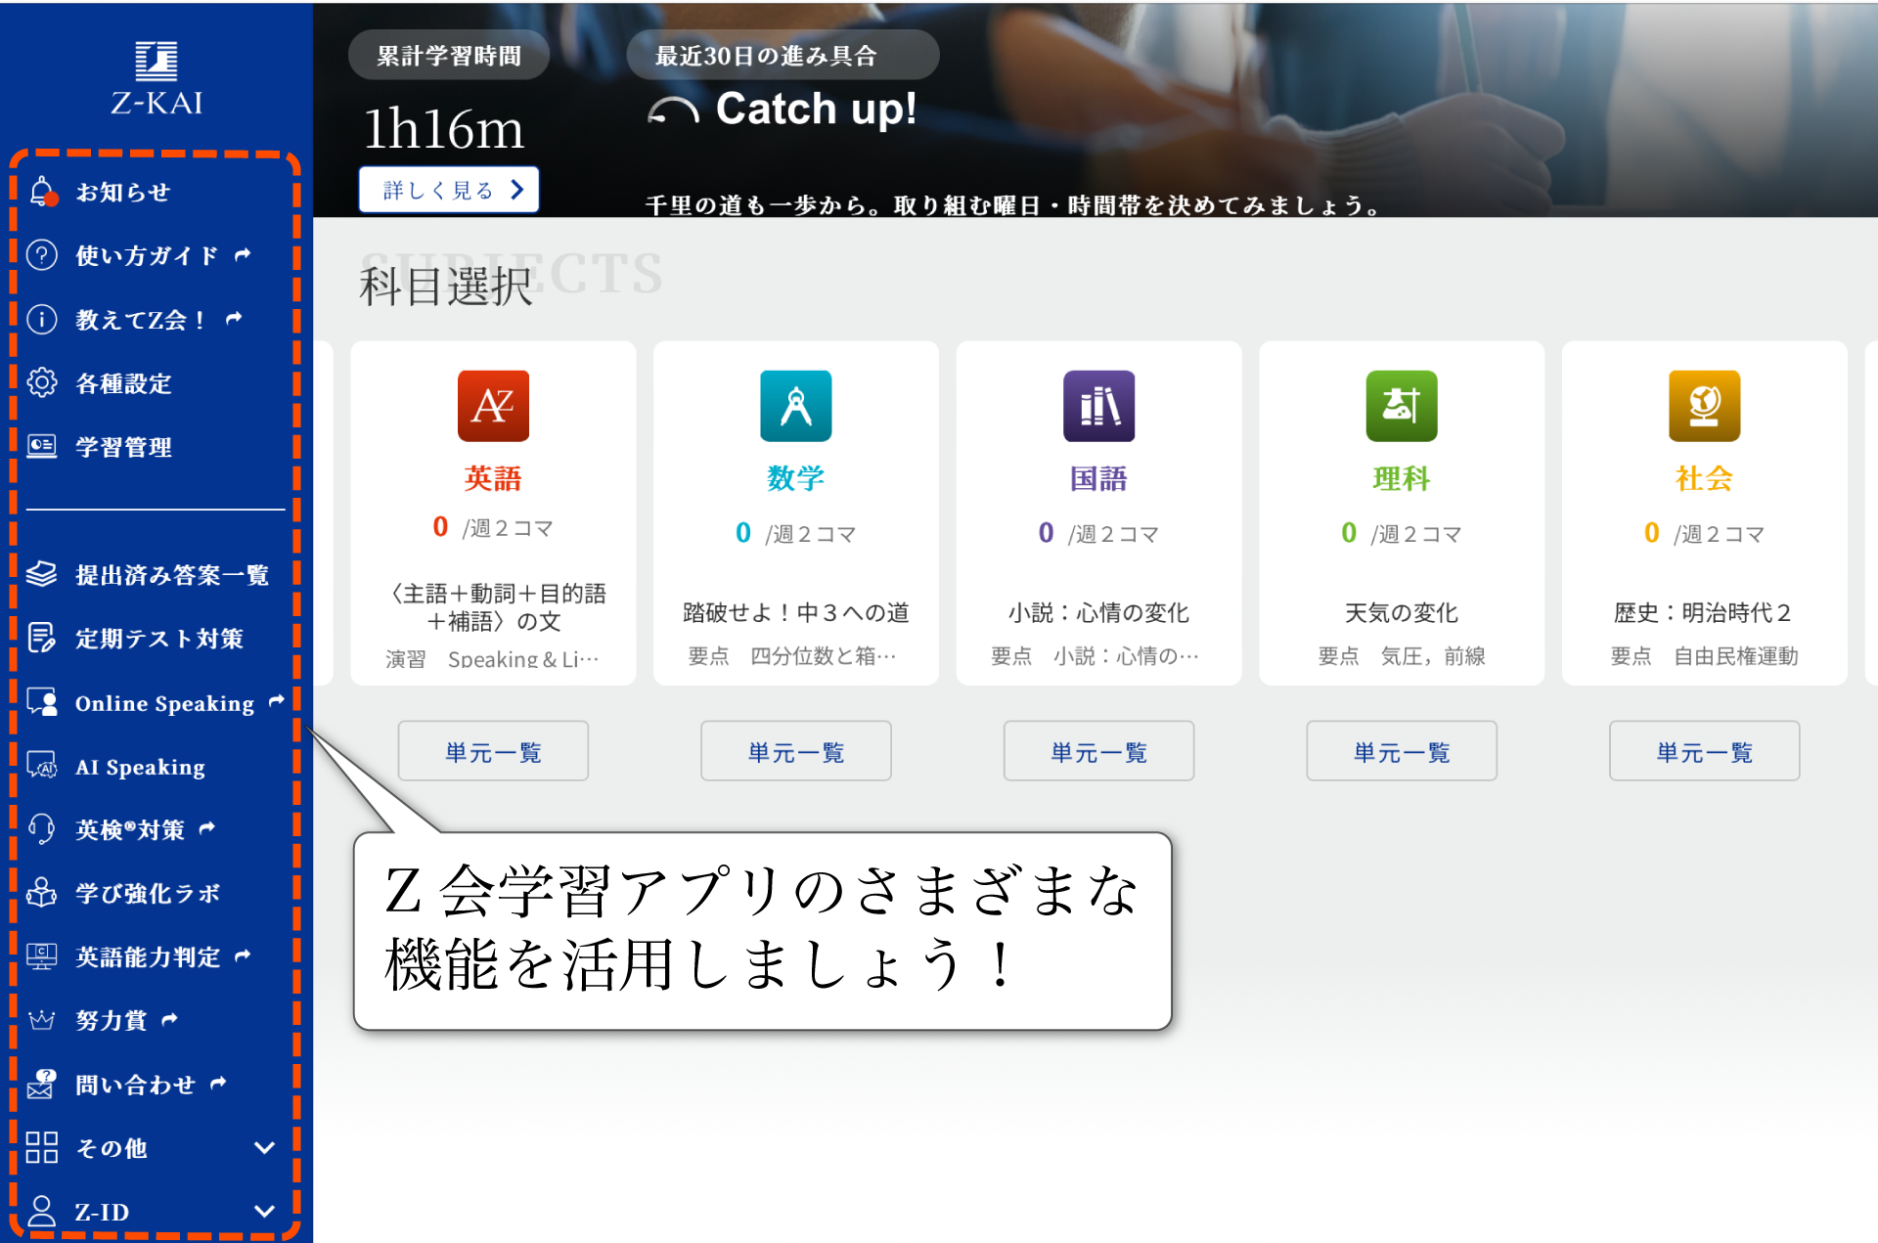Viewport: 1878px width, 1243px height.
Task: Click the 詳しく見る button
Action: [449, 190]
